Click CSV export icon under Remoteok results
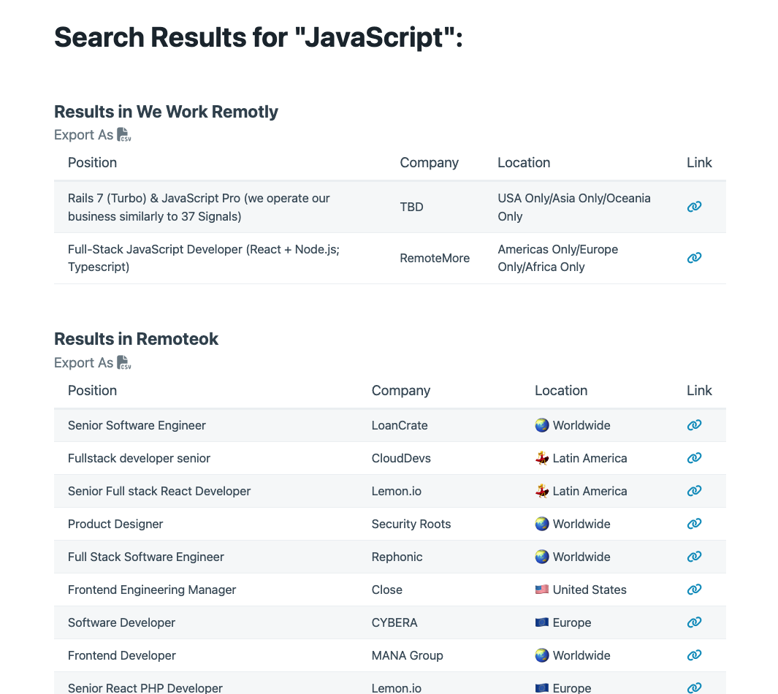Image resolution: width=778 pixels, height=694 pixels. [x=124, y=363]
